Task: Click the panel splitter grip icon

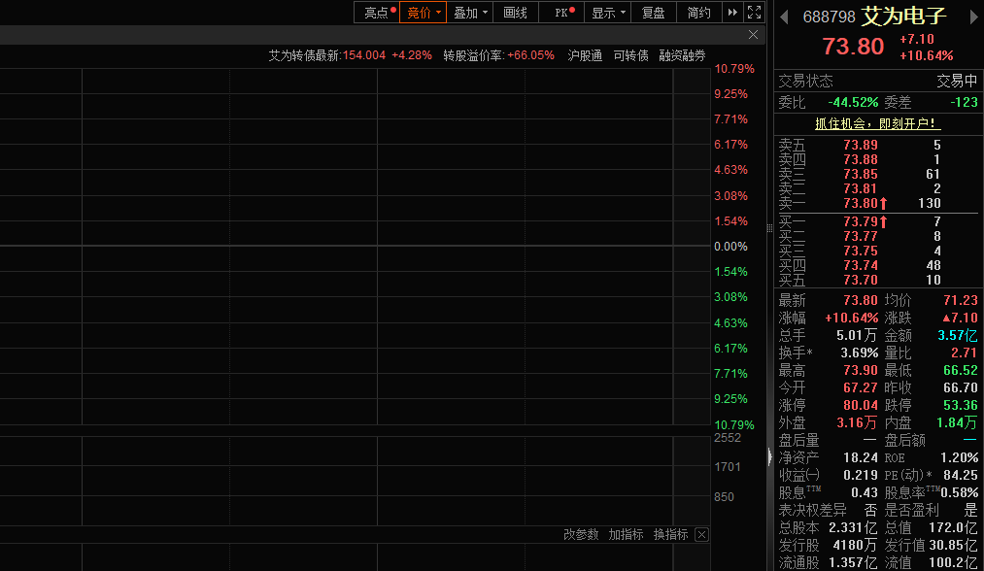Action: pos(769,228)
